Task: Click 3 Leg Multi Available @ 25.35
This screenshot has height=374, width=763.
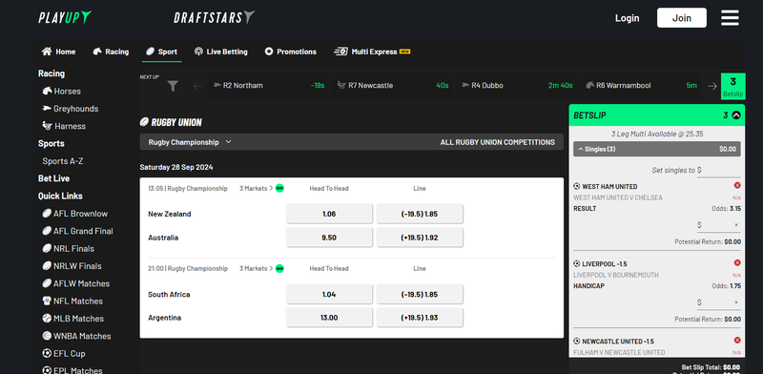Action: (657, 134)
